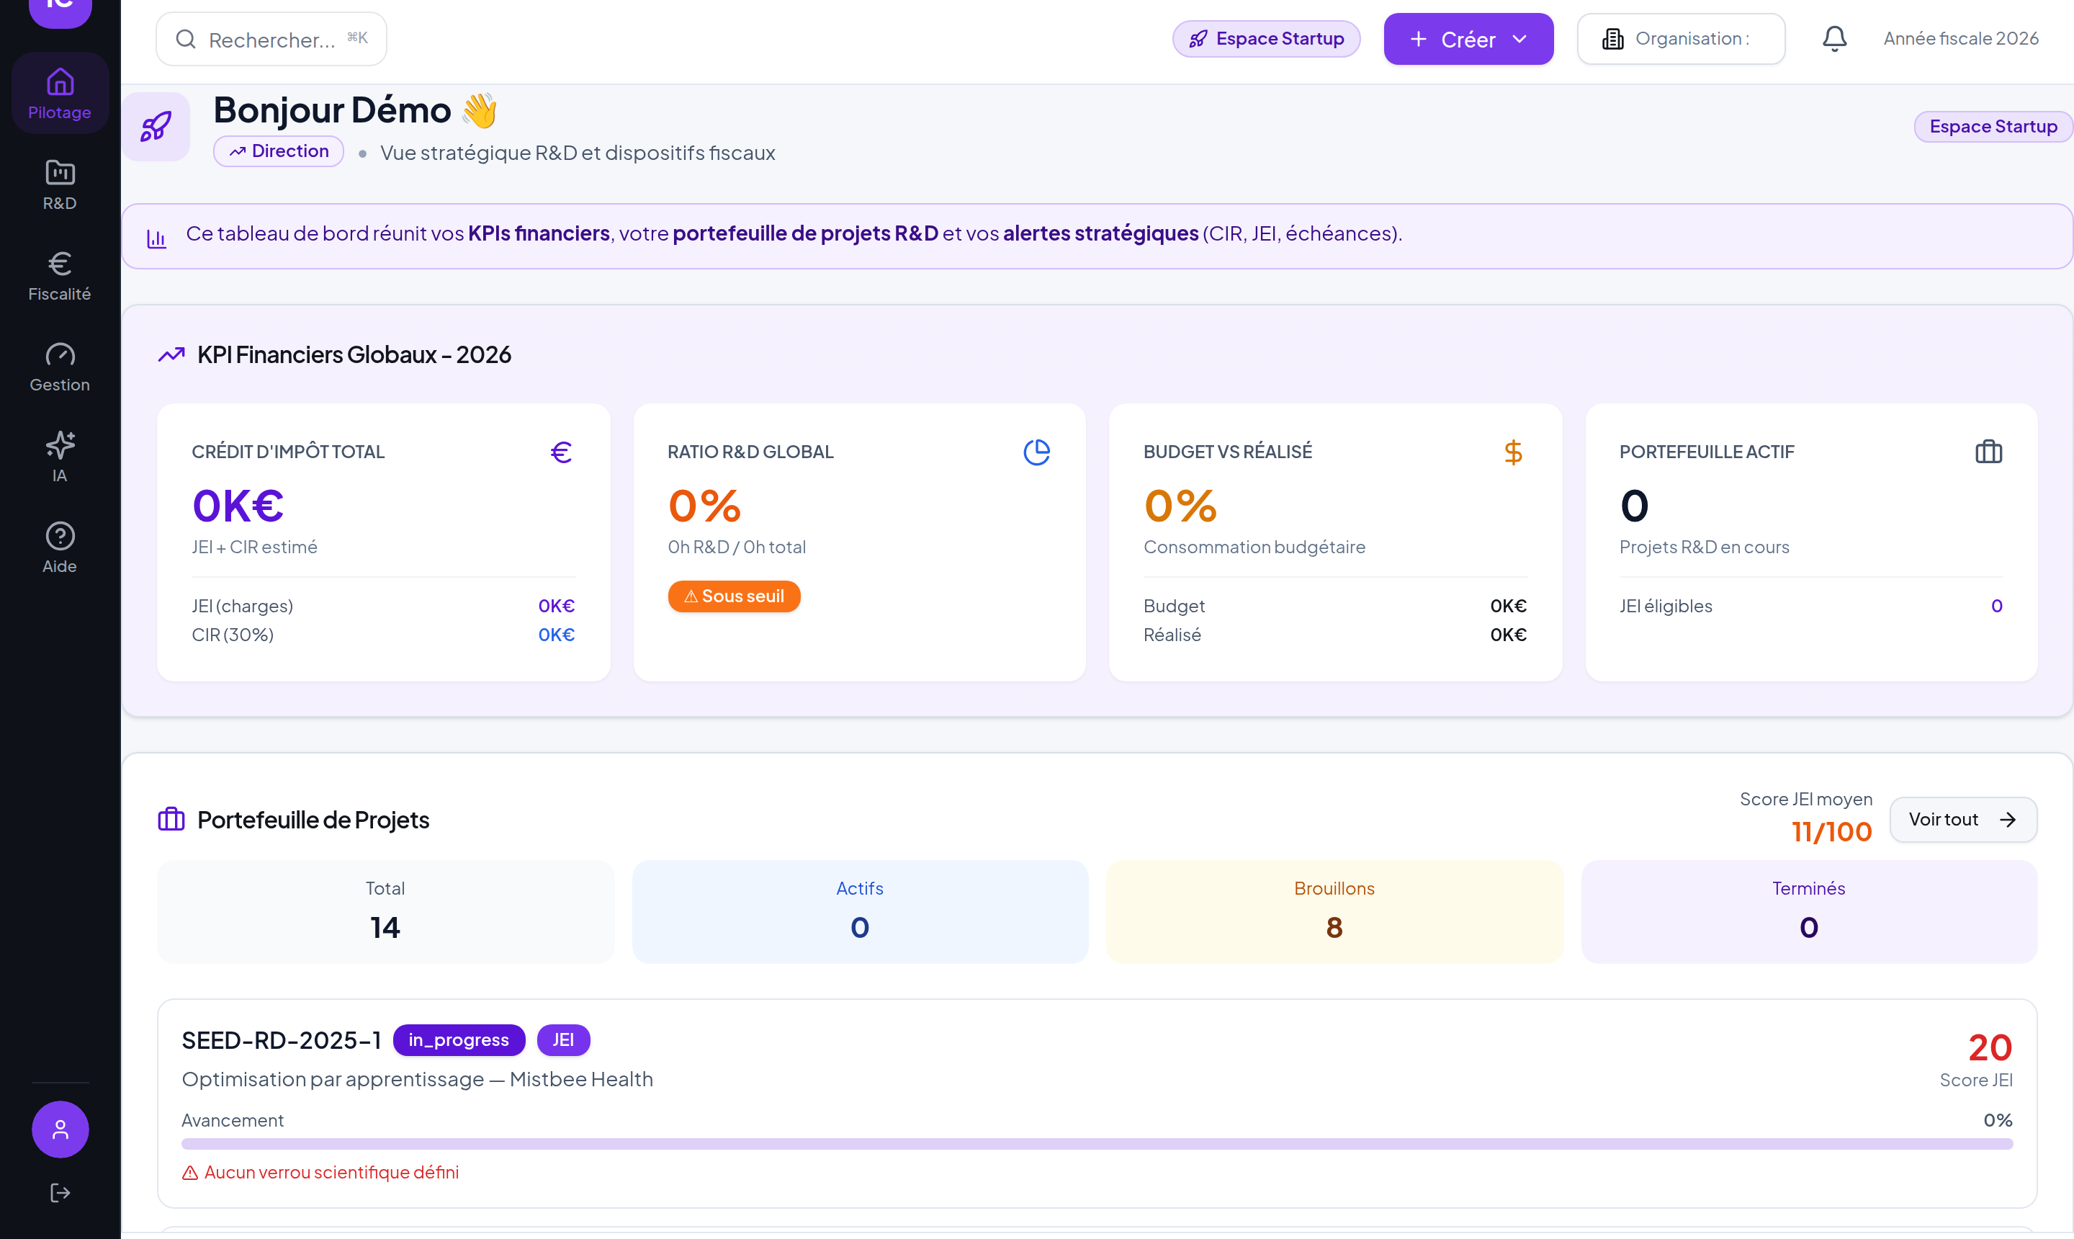This screenshot has height=1239, width=2074.
Task: Click Espace Startup badge in top bar
Action: pyautogui.click(x=1266, y=38)
